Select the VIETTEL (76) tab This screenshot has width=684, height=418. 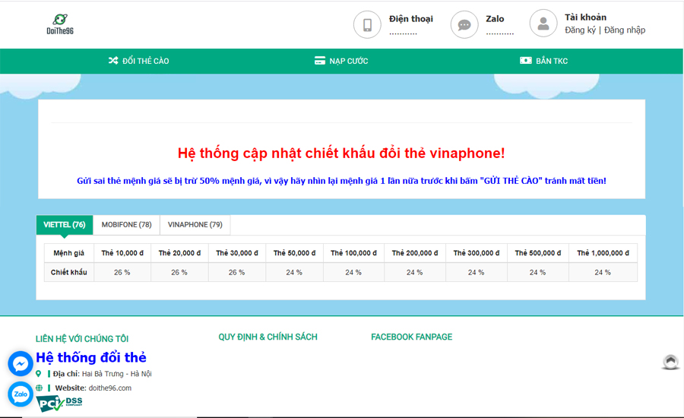click(65, 225)
